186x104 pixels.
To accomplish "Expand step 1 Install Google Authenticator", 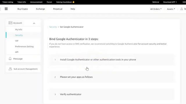I will pyautogui.click(x=112, y=60).
